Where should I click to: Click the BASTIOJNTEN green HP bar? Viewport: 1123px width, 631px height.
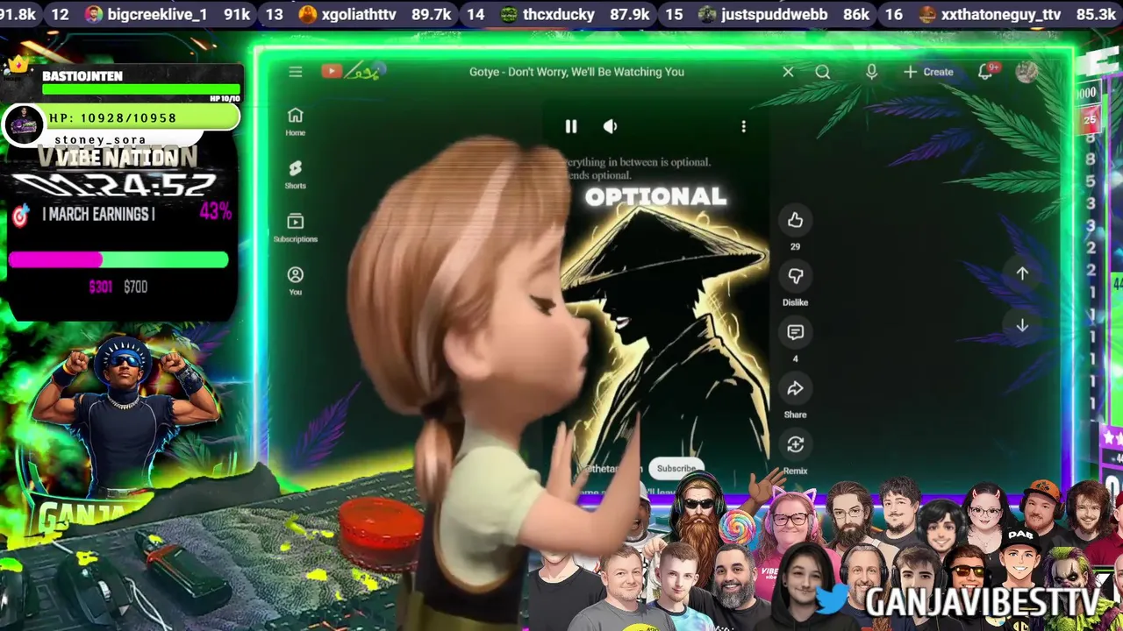pyautogui.click(x=140, y=89)
